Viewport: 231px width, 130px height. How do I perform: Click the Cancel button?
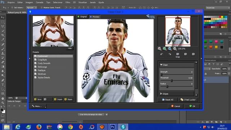point(175,106)
